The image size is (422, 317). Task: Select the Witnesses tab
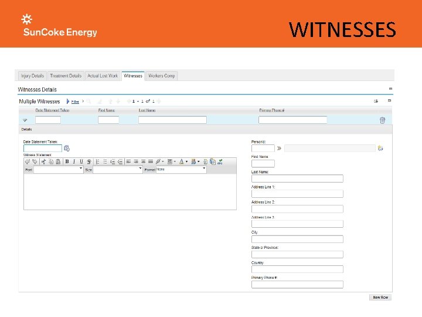133,76
